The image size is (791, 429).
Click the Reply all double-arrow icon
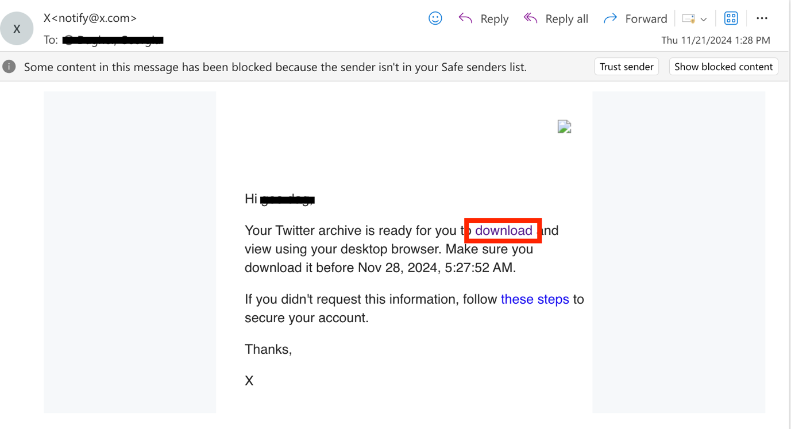coord(530,18)
